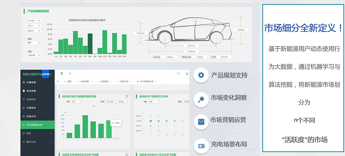Close the 行驶特征 tab
Image resolution: width=345 pixels, height=156 pixels.
[x=111, y=81]
